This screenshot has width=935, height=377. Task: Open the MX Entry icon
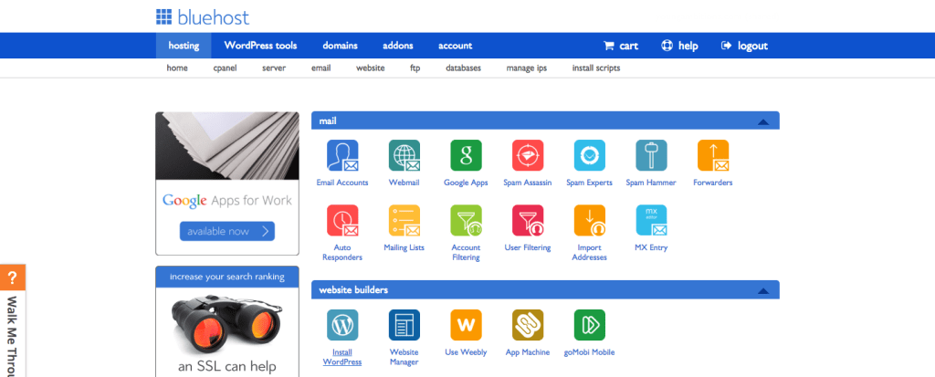651,221
